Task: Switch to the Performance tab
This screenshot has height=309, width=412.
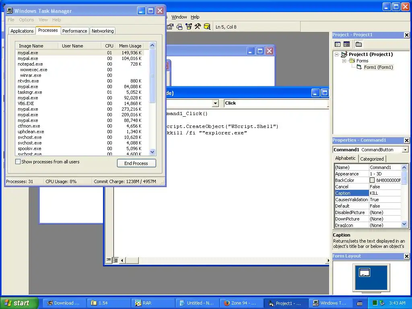Action: 74,31
